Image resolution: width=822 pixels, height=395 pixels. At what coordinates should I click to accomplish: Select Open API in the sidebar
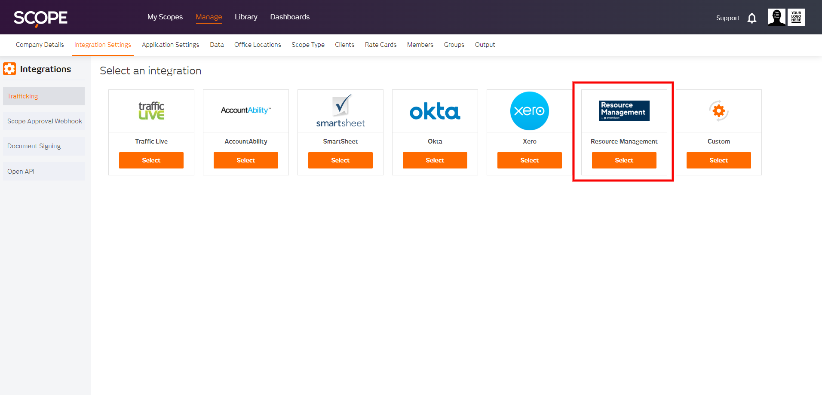click(x=44, y=171)
